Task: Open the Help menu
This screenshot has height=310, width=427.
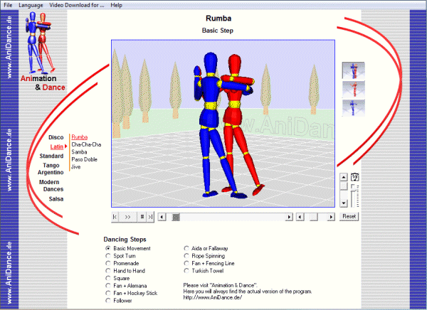Action: (x=117, y=5)
